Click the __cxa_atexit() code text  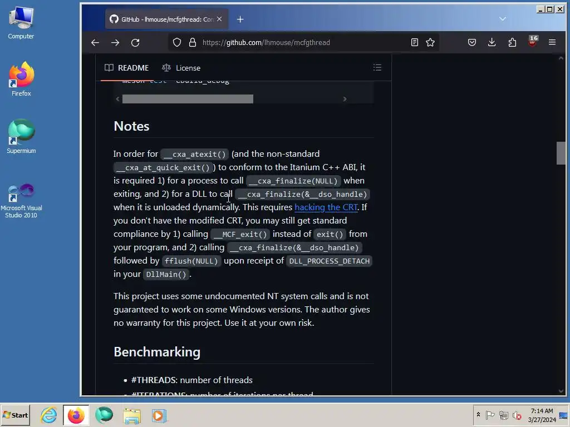(194, 155)
